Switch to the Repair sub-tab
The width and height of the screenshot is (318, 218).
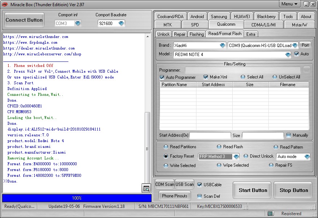pyautogui.click(x=180, y=34)
